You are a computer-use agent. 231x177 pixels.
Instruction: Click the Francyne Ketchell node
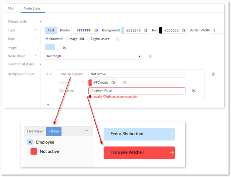point(139,153)
